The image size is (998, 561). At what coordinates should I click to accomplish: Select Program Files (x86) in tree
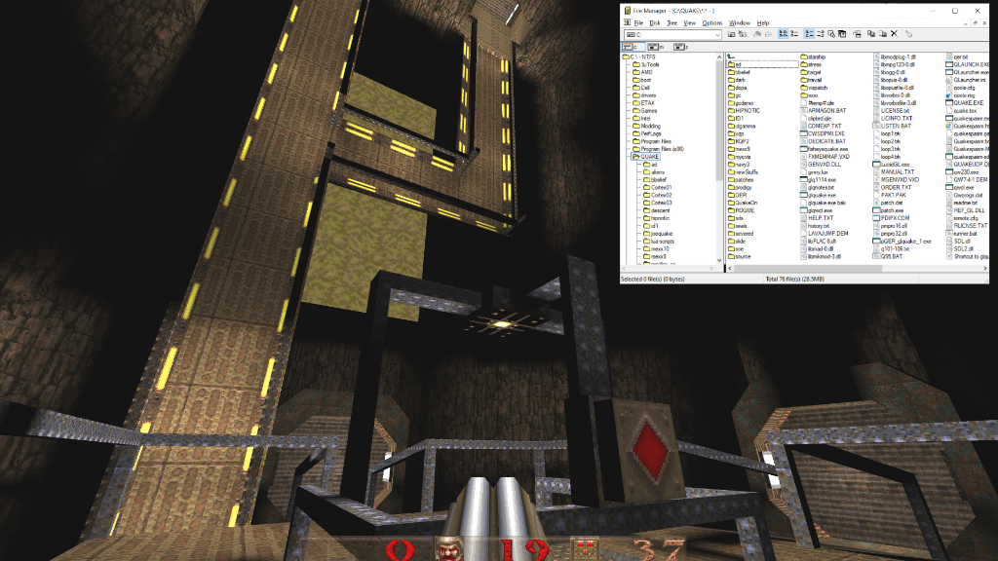coord(659,149)
